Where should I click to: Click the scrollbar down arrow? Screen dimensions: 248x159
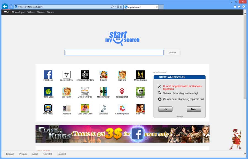245,154
